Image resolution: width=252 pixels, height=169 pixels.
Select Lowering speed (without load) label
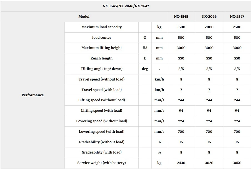tap(101, 121)
